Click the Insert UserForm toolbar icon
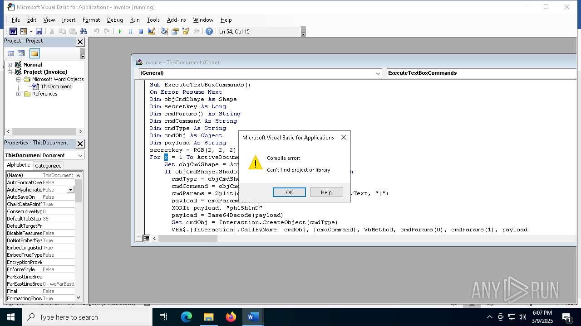Viewport: 581px width, 326px height. coord(24,31)
